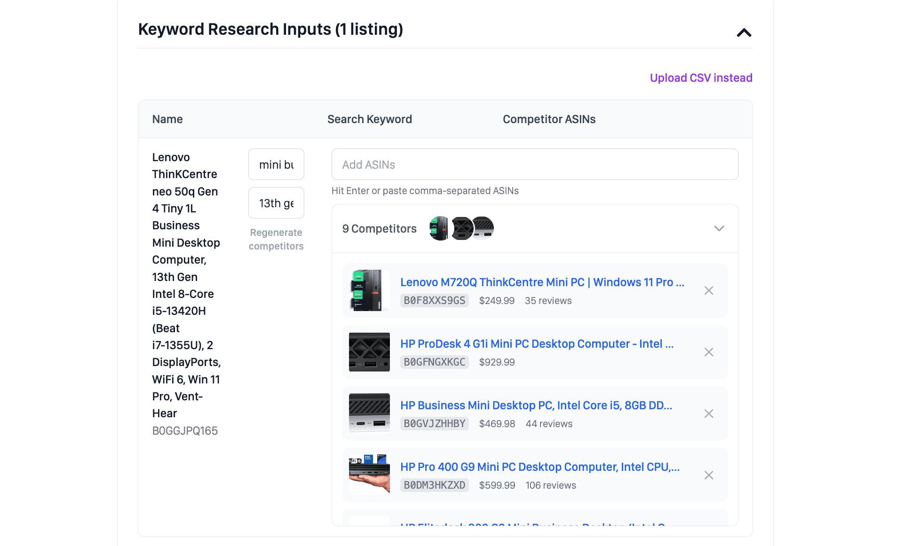Click the Lenovo ThinkCentre neo 50q listing name

coord(186,285)
